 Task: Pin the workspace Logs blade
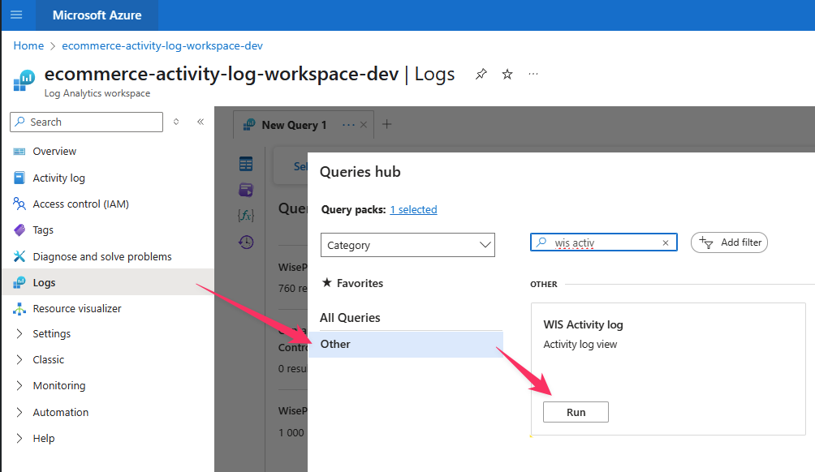481,75
